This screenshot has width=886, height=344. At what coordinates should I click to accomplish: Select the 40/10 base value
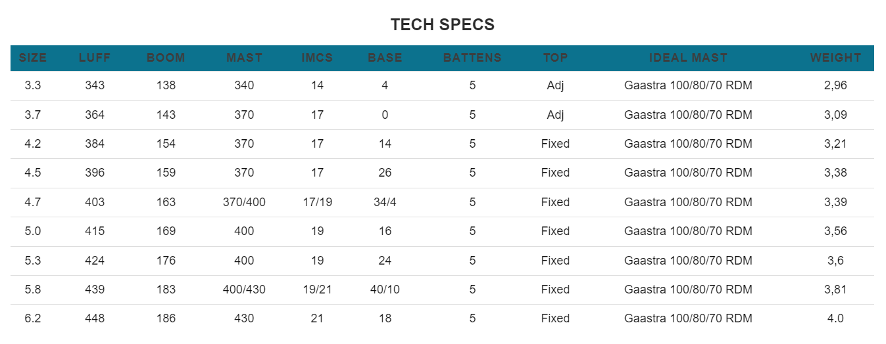pos(385,289)
